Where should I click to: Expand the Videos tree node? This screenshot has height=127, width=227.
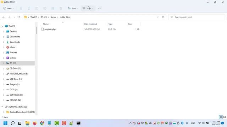pos(4,58)
